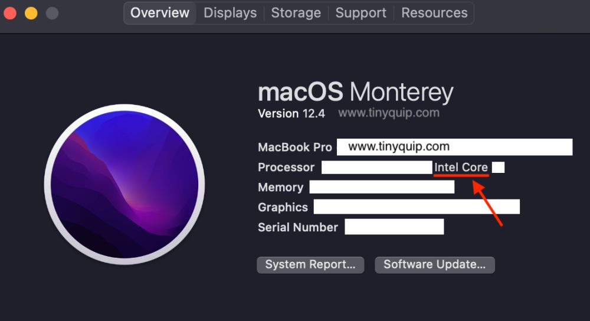The height and width of the screenshot is (321, 590).
Task: Click the gray zoom window button
Action: pyautogui.click(x=52, y=13)
